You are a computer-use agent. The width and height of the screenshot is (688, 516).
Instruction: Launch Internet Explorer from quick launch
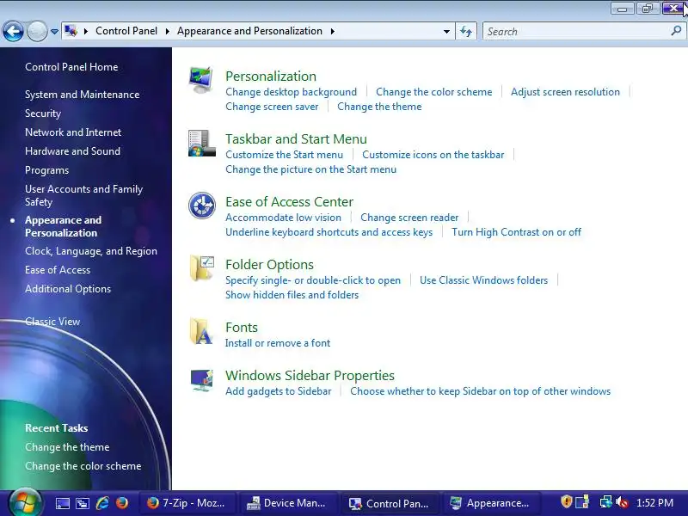(102, 503)
